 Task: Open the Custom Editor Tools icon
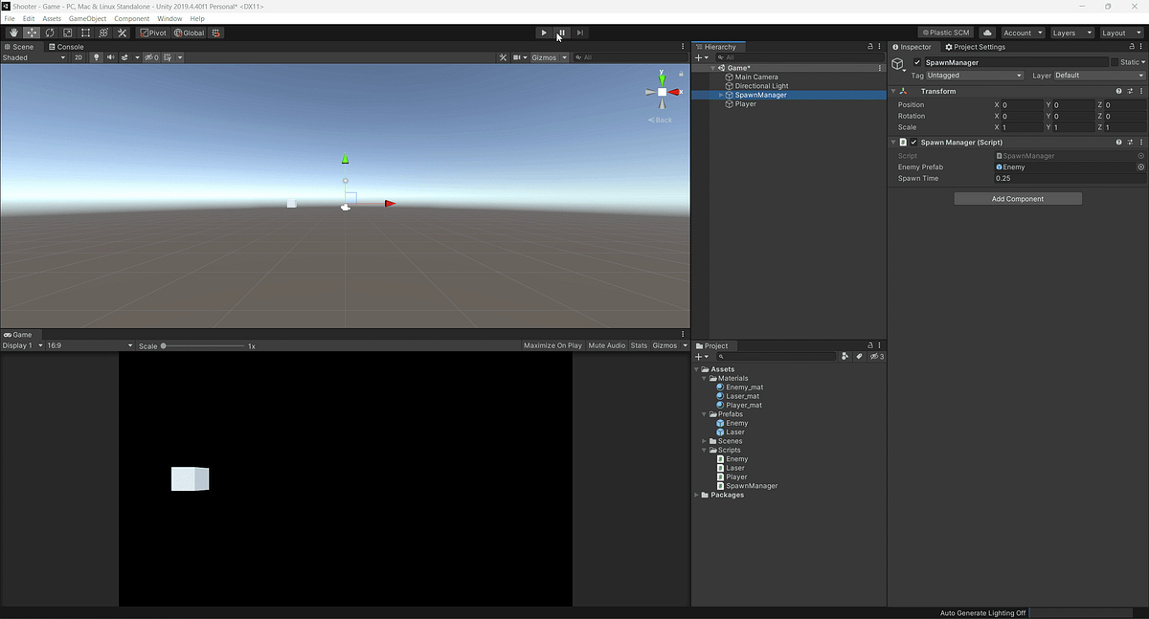click(x=121, y=32)
